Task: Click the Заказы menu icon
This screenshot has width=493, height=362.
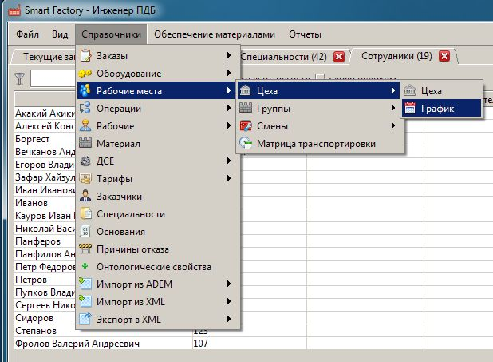Action: click(85, 56)
